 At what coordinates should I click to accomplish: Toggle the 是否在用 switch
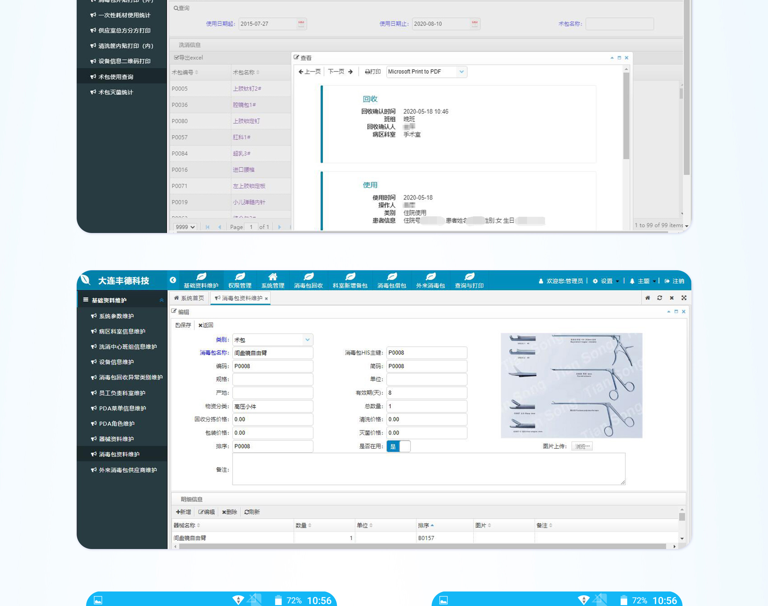point(399,446)
